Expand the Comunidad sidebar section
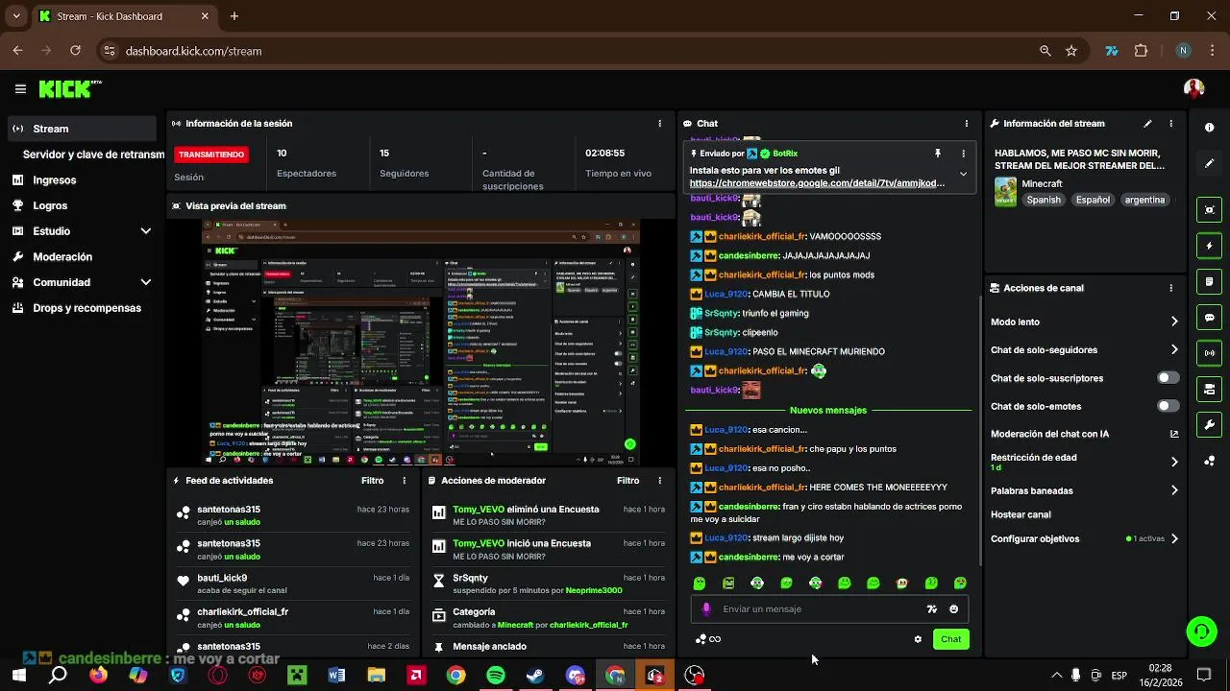Viewport: 1230px width, 691px height. [x=146, y=282]
